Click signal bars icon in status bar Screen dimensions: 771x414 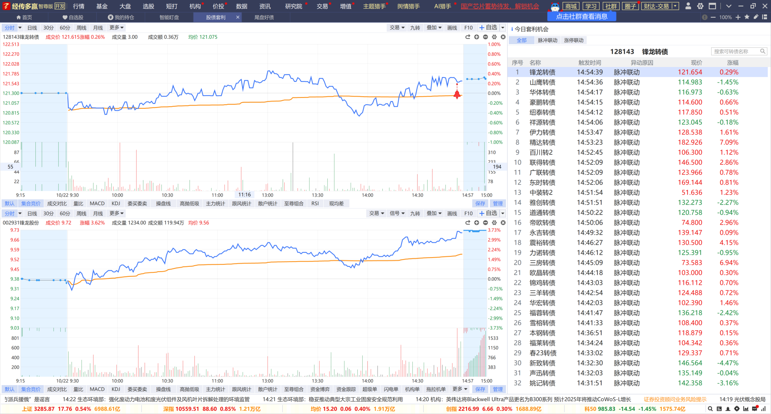(x=764, y=409)
